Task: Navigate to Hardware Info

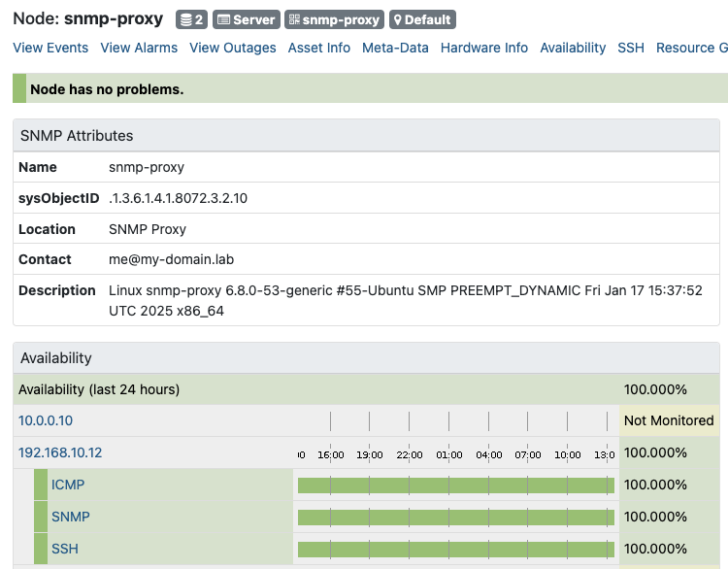Action: click(x=484, y=48)
